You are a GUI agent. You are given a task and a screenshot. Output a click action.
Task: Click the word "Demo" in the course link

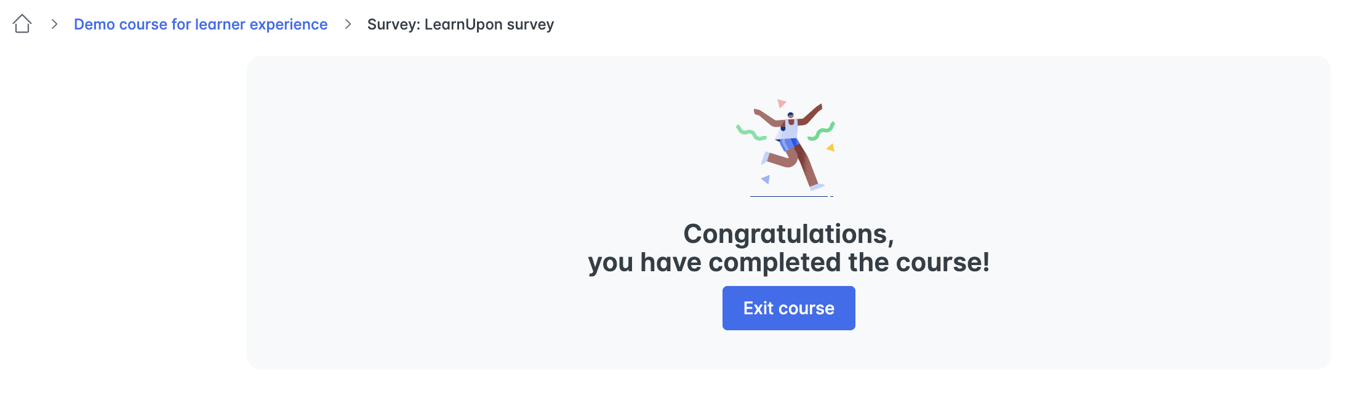(94, 25)
